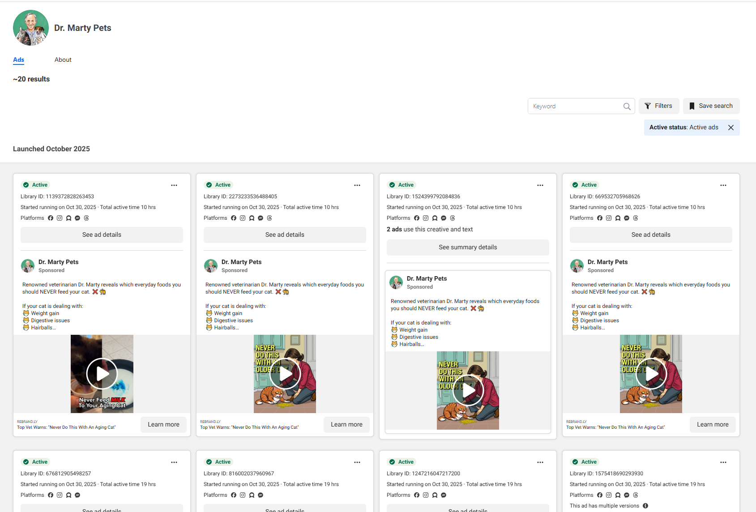Open more options for ad 1139372828263453
The width and height of the screenshot is (756, 512).
pos(174,185)
